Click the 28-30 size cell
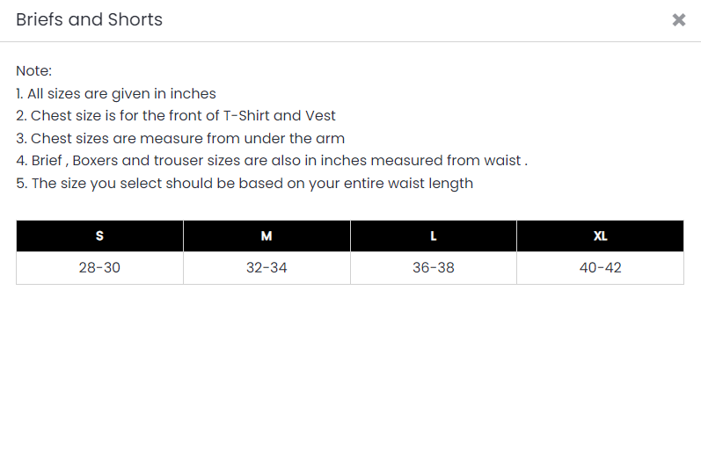 point(99,268)
